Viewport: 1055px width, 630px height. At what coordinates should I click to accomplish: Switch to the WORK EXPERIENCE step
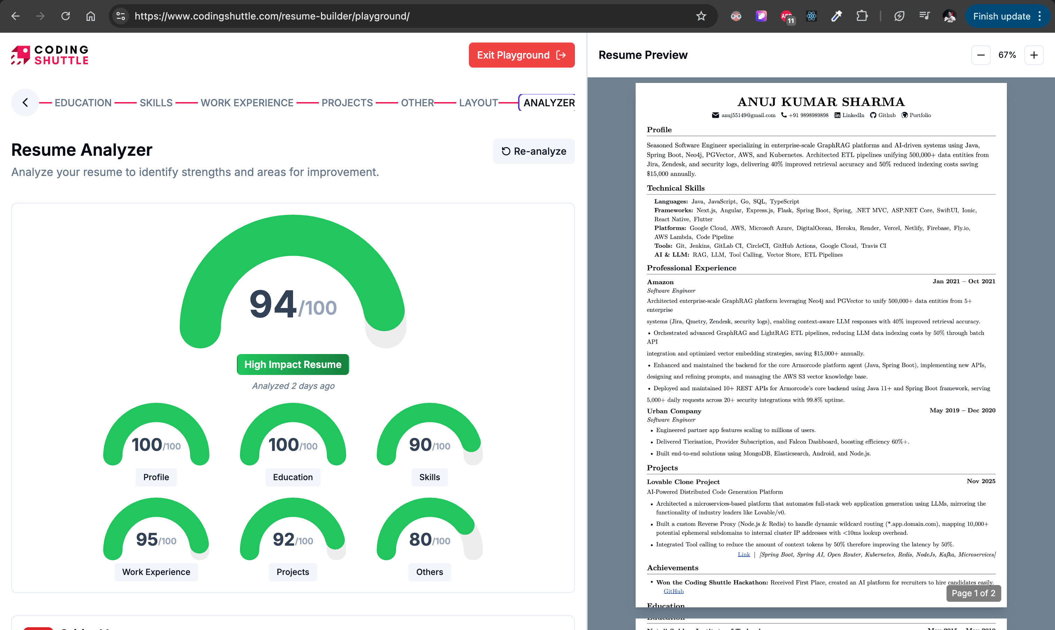click(247, 103)
